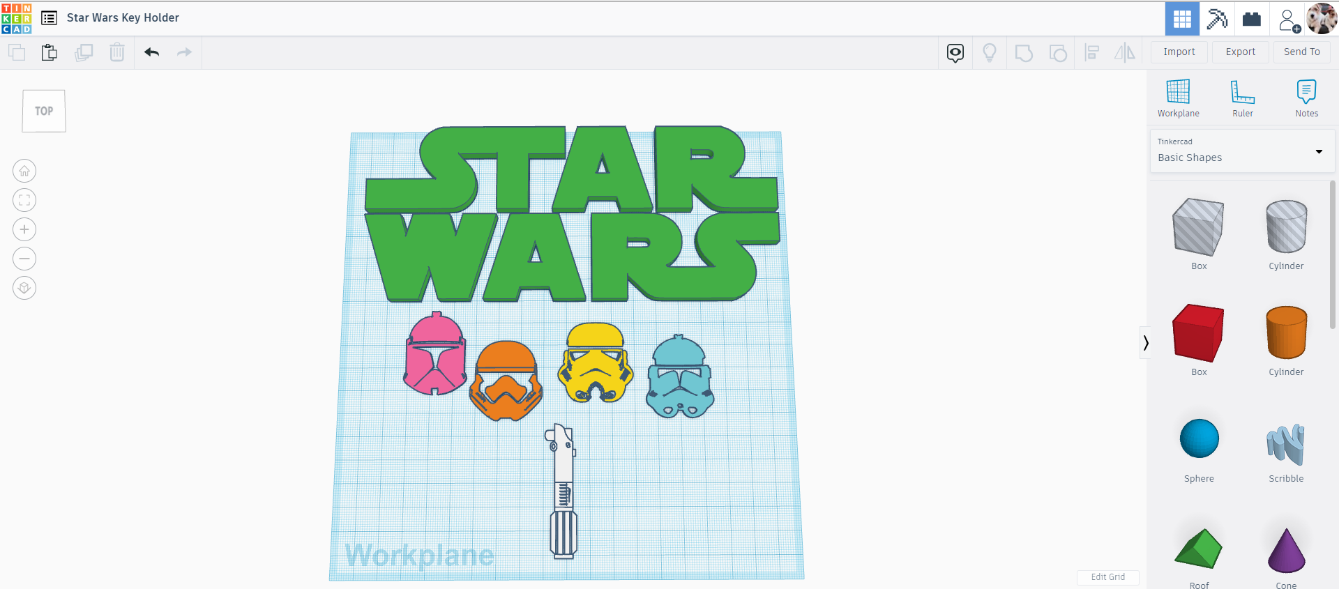Select the Ruler tool
This screenshot has width=1339, height=589.
tap(1243, 98)
